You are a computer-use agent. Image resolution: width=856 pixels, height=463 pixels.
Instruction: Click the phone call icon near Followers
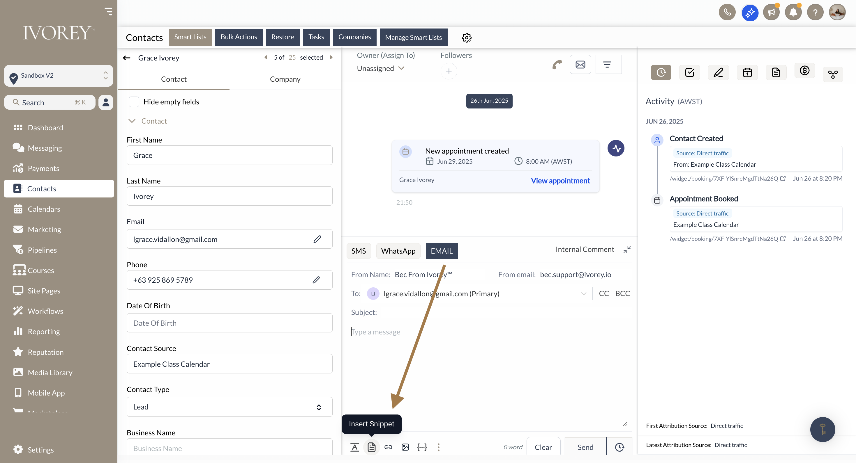pos(557,64)
